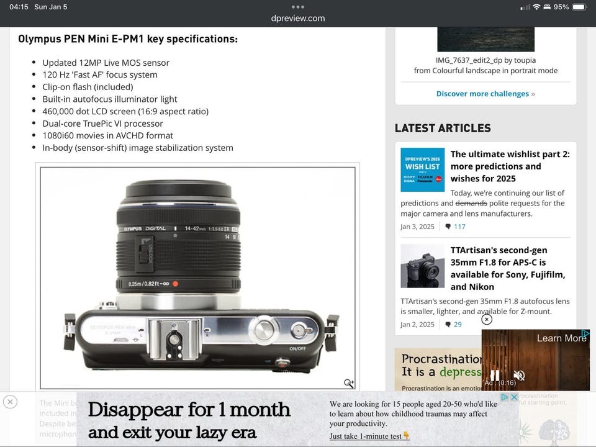Zoom the Olympus E-PM1 camera image
The width and height of the screenshot is (596, 447).
click(197, 278)
